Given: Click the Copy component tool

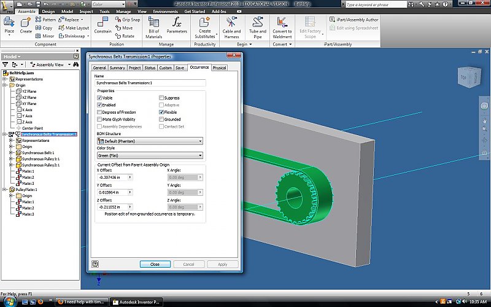Looking at the screenshot, I should click(x=44, y=28).
